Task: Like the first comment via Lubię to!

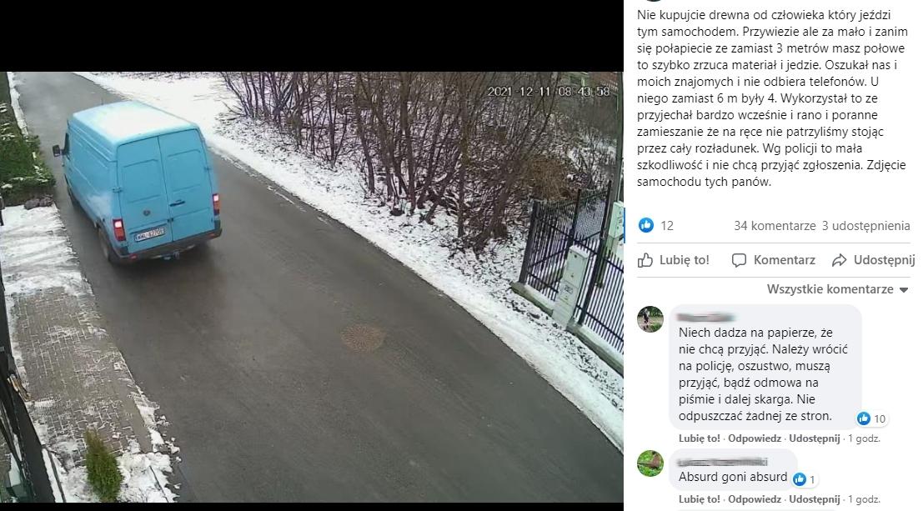Action: (700, 438)
